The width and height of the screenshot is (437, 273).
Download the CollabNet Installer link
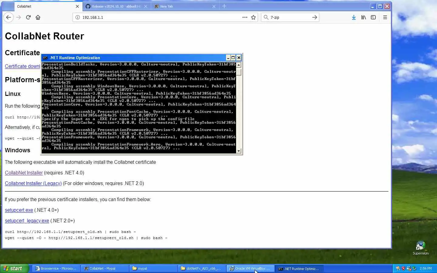(x=24, y=173)
